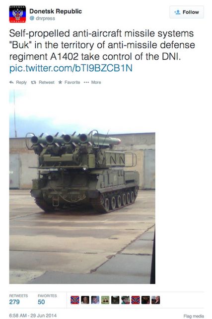
Task: Open the @dnrpress handle link
Action: point(42,18)
